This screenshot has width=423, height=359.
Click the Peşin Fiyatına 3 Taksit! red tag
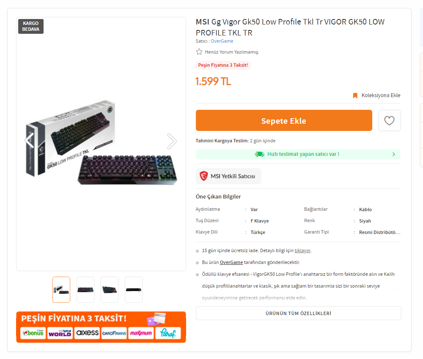click(223, 65)
